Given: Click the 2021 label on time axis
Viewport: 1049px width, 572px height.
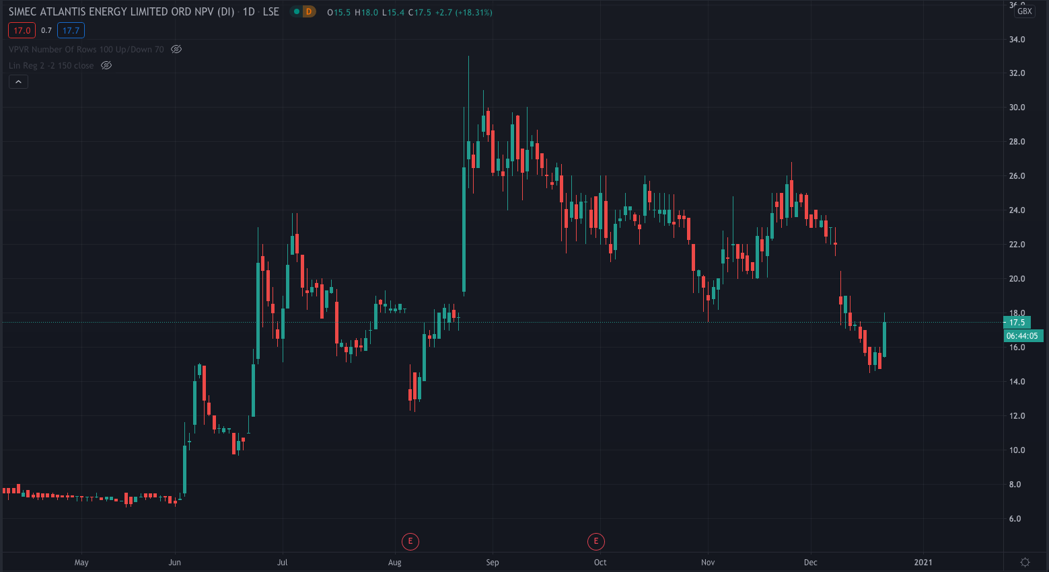Looking at the screenshot, I should click(x=923, y=563).
